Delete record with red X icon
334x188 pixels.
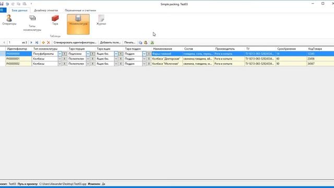(x=49, y=42)
